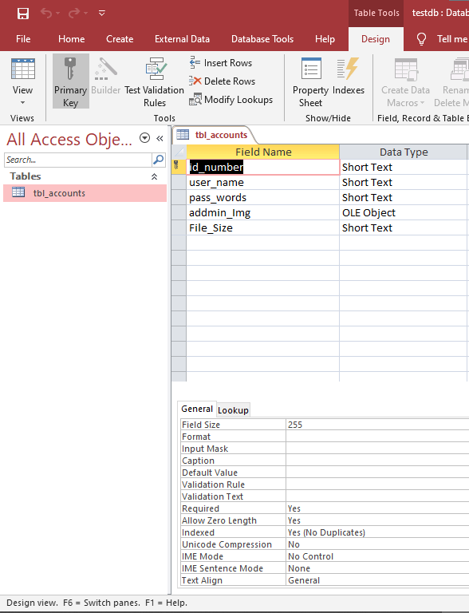Show the Indexes lightning icon

[x=348, y=69]
